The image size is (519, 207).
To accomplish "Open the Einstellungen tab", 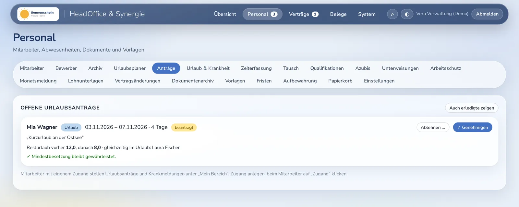I will [379, 81].
